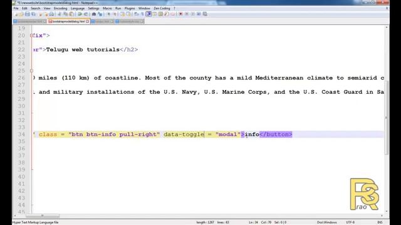Open the ? help menu
Image resolution: width=401 pixels, height=225 pixels.
pos(174,8)
